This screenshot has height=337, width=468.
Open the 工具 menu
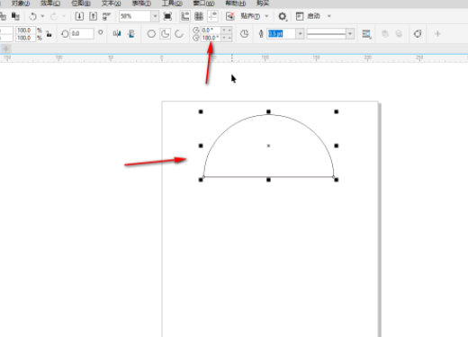coord(172,4)
